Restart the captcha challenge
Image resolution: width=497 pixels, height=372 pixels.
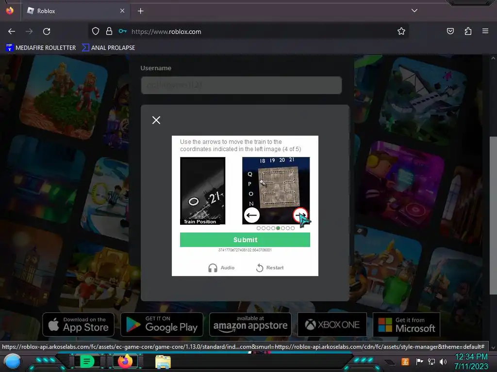point(270,267)
